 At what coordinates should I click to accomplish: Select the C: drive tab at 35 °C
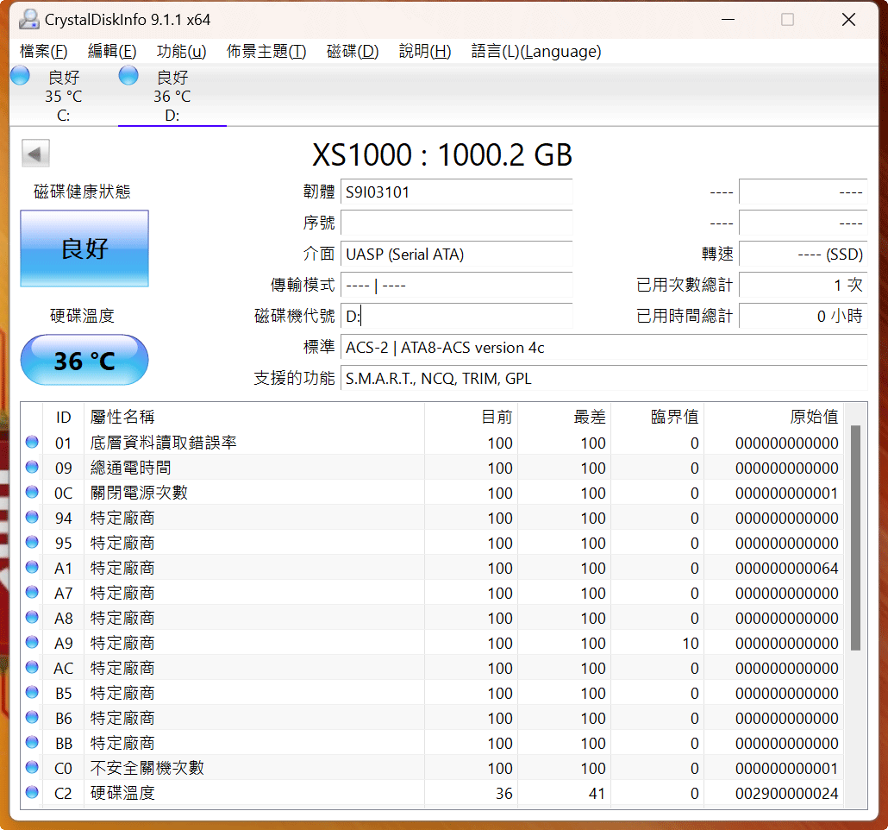[x=64, y=95]
